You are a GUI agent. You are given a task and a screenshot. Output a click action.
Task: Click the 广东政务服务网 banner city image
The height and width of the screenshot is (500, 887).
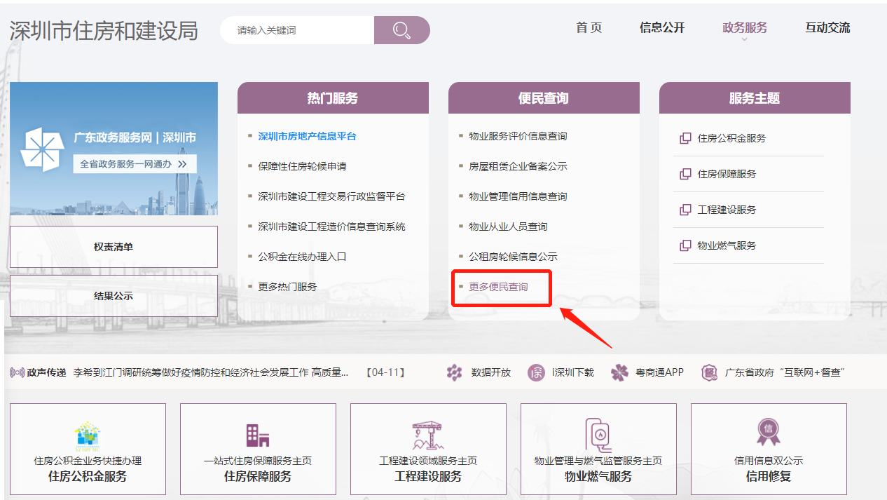[x=114, y=149]
